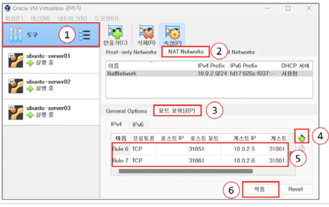Select the IPv4 sub-tab
Viewport: 329px width, 207px height.
[x=116, y=124]
